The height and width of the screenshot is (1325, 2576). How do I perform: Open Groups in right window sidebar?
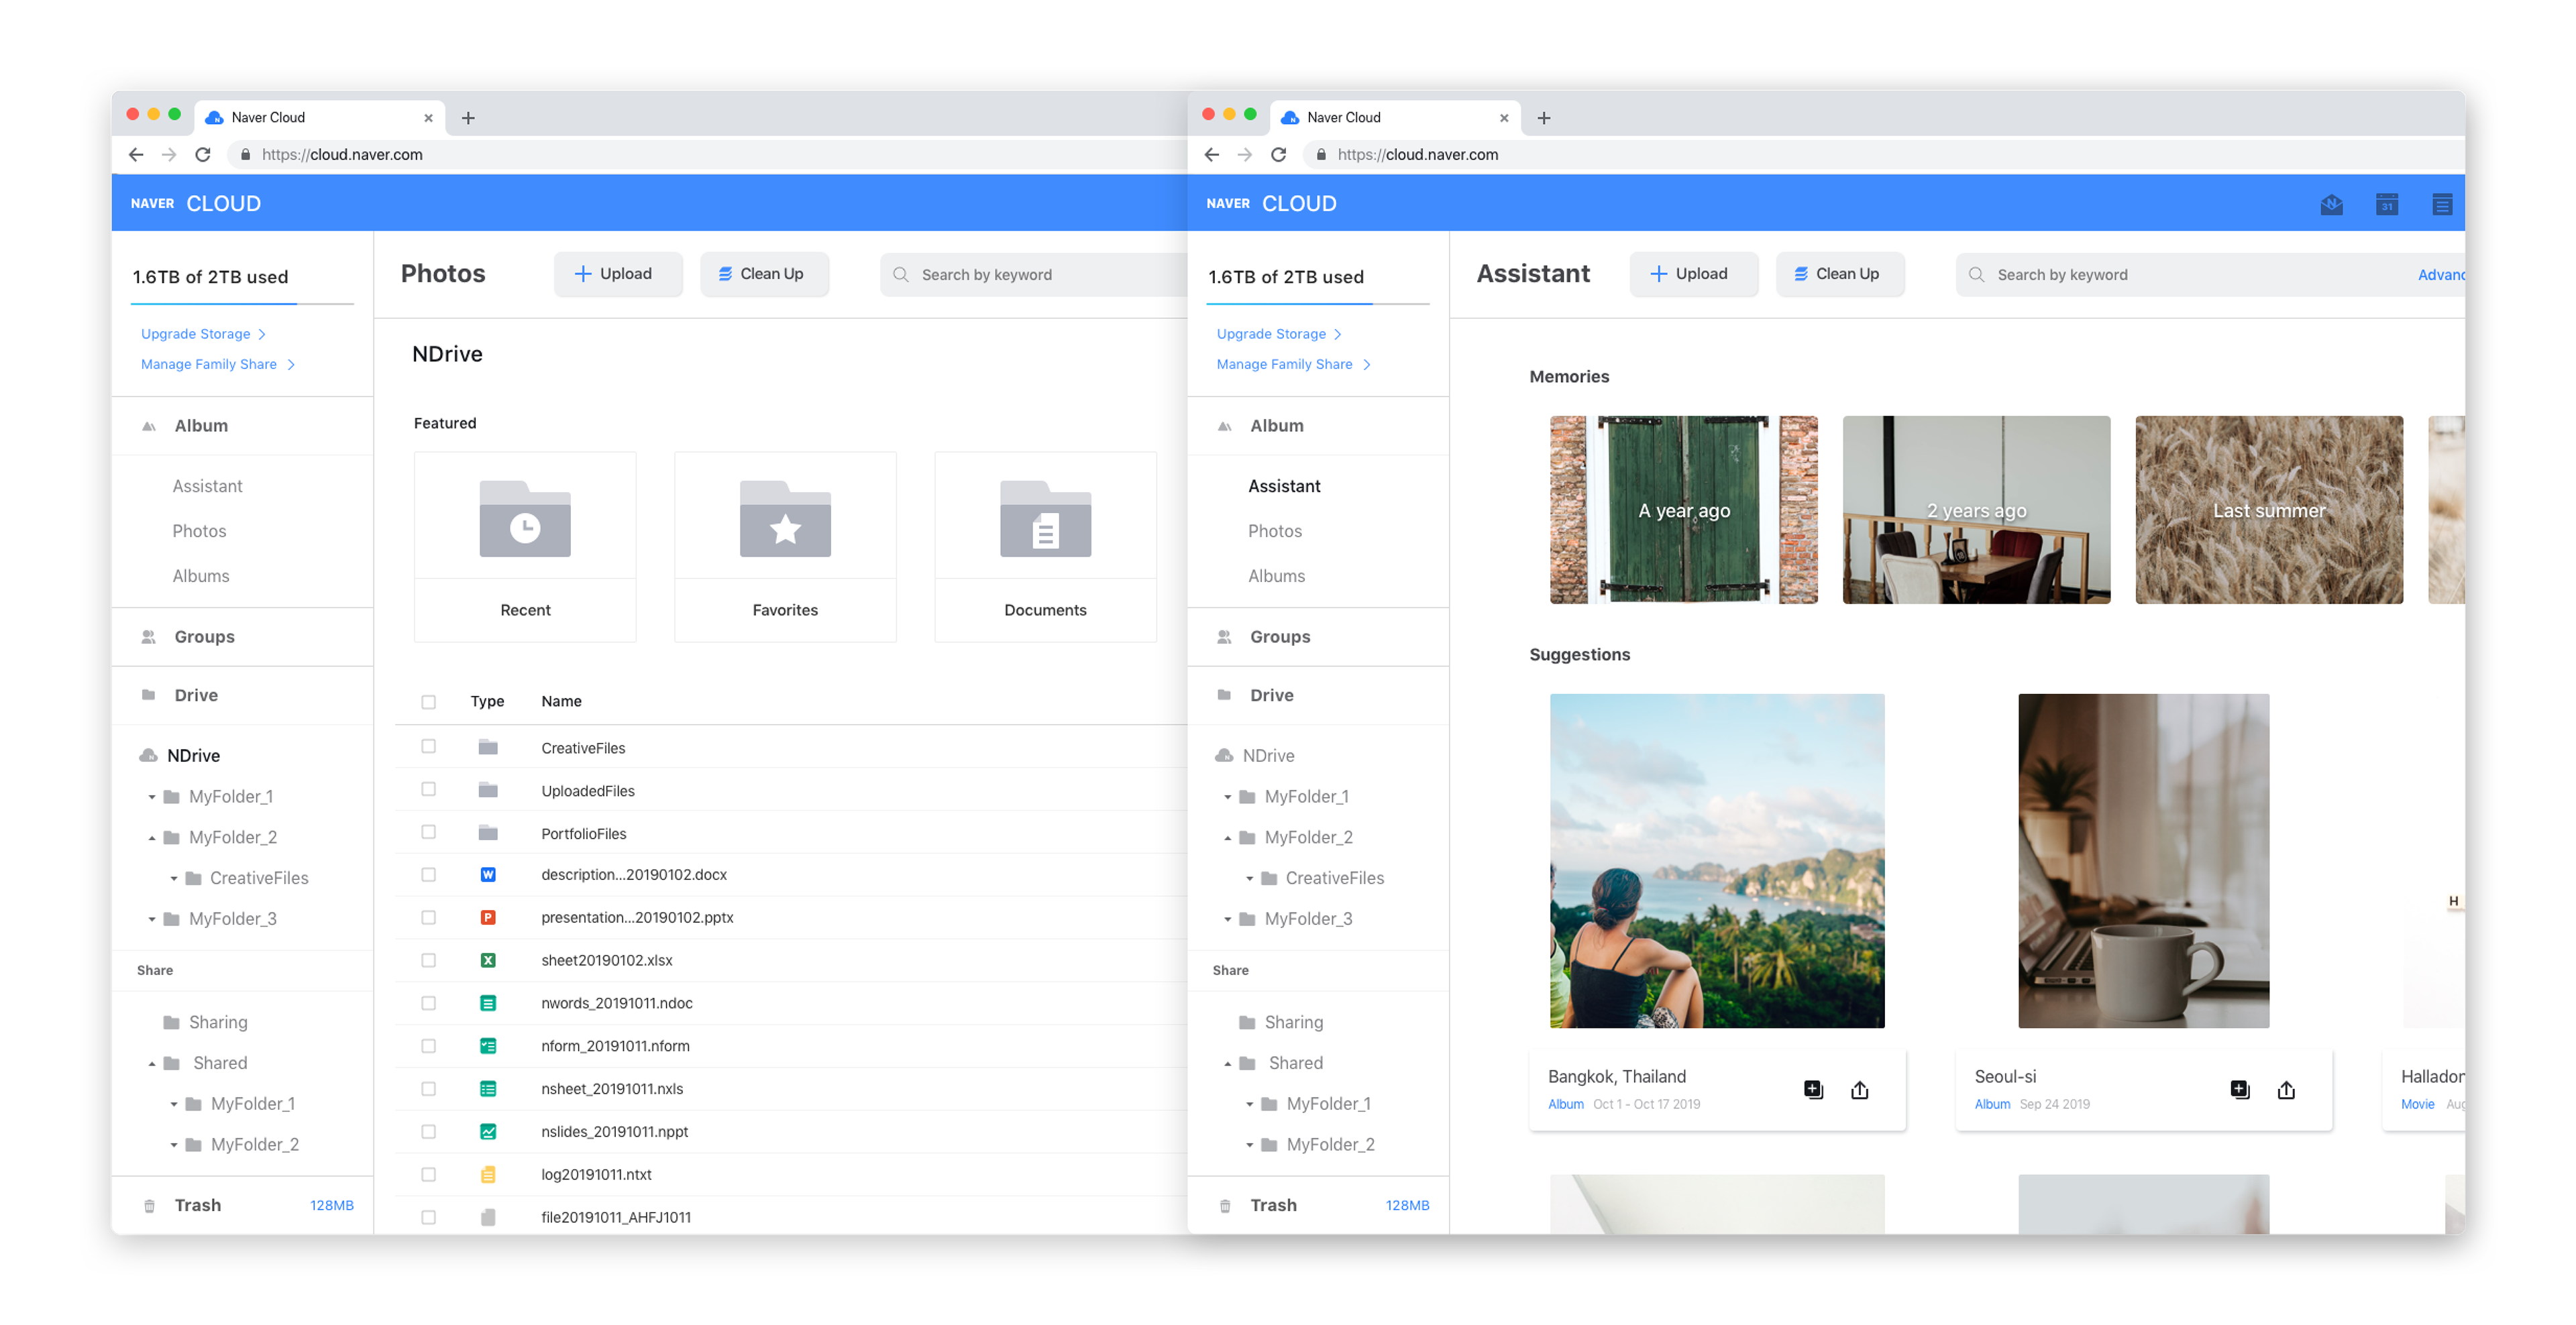pos(1280,636)
